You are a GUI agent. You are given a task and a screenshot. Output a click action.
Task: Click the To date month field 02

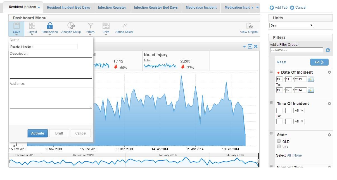pyautogui.click(x=289, y=90)
